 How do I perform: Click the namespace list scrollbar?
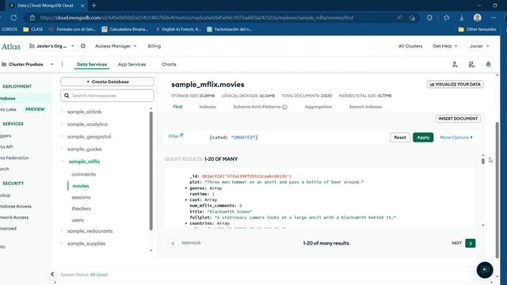151,171
